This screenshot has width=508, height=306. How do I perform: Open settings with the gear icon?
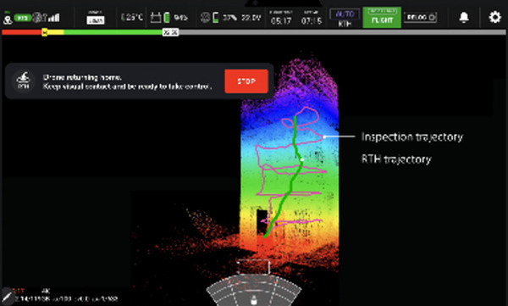click(495, 17)
